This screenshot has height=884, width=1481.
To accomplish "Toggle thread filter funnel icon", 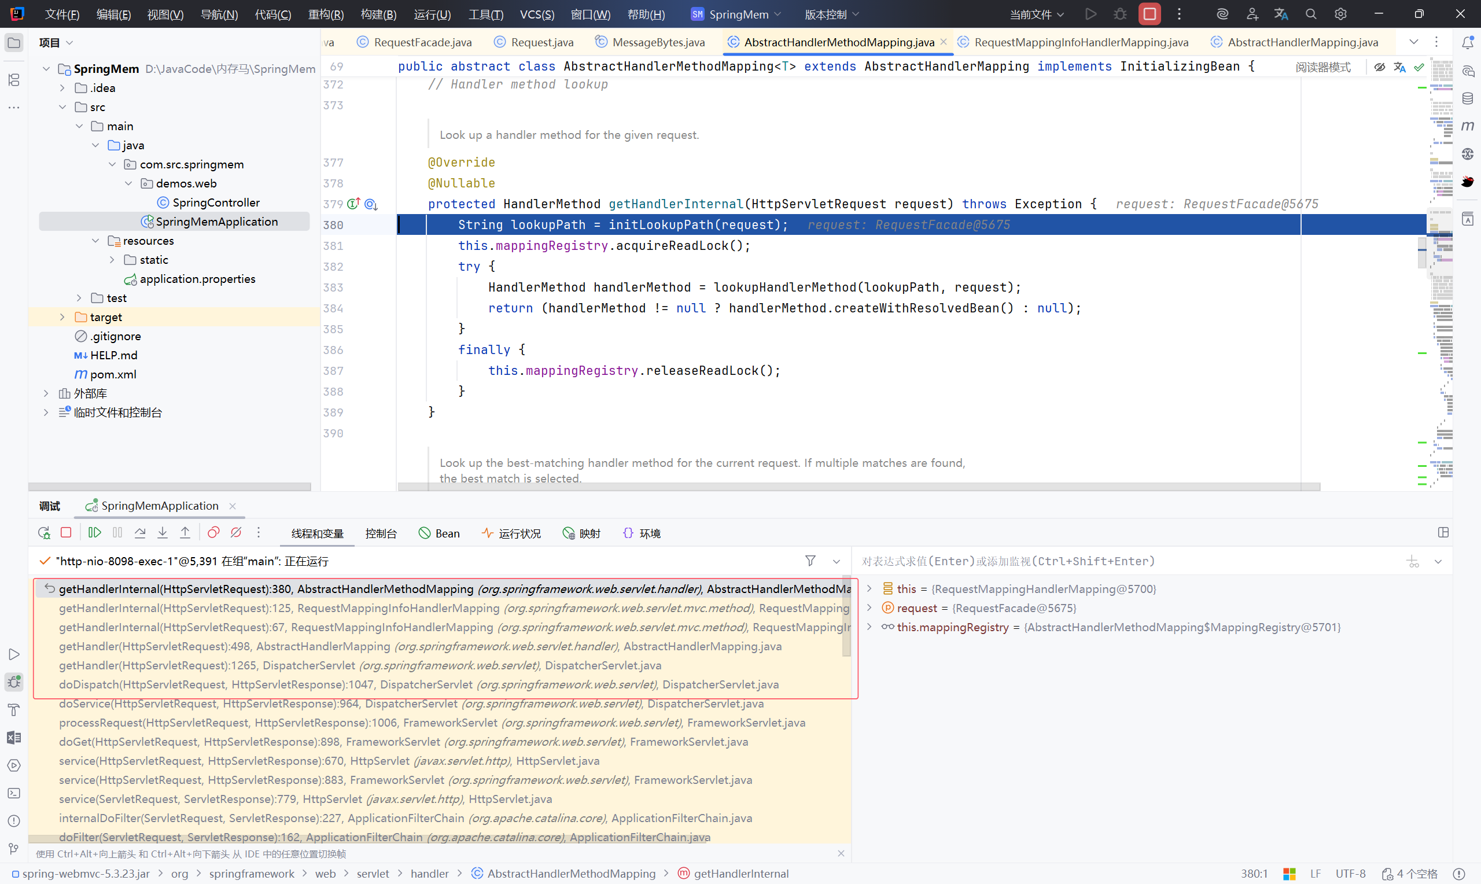I will 810,561.
